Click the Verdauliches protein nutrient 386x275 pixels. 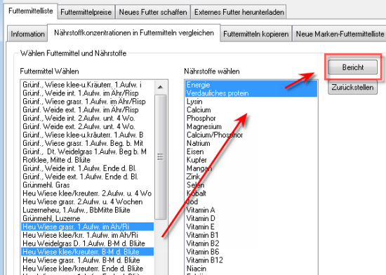251,93
